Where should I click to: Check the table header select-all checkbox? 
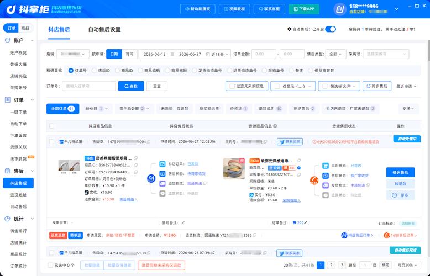(51, 126)
